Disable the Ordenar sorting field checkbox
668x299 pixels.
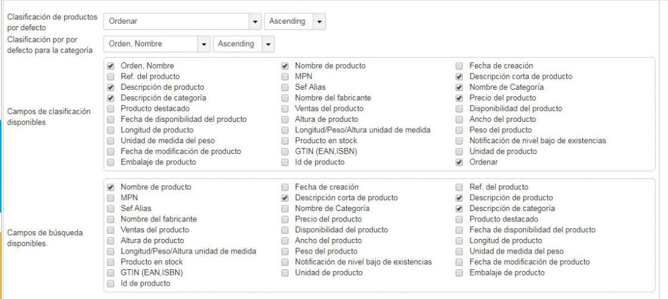(459, 162)
